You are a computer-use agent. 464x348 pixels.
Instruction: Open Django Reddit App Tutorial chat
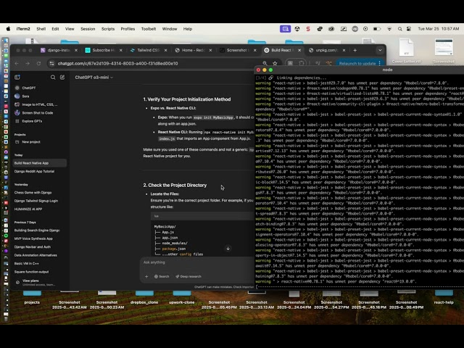click(34, 171)
